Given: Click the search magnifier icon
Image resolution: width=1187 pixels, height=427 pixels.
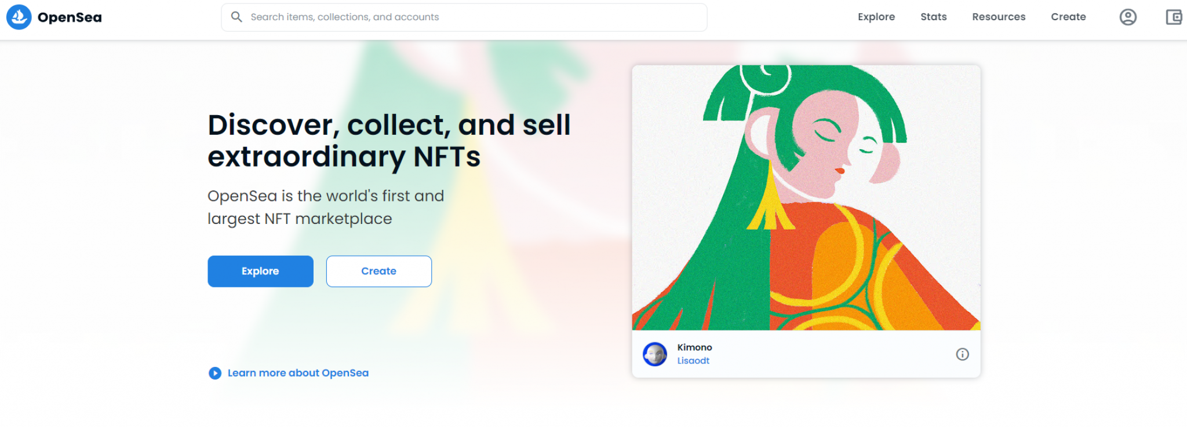Looking at the screenshot, I should pos(236,17).
